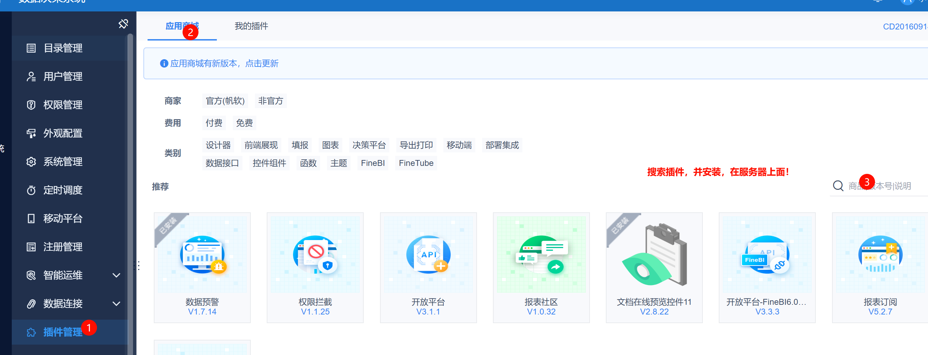Toggle the sidebar pin icon
The image size is (928, 355).
click(123, 24)
